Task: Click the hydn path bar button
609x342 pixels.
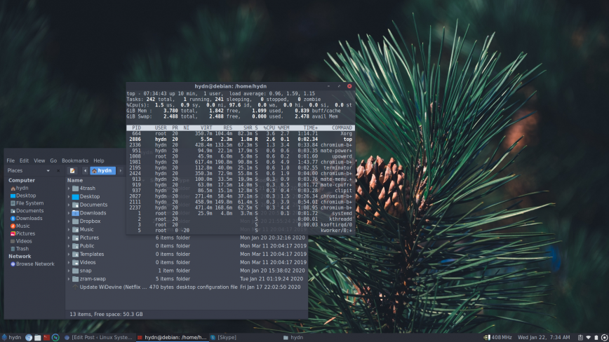Action: click(x=103, y=170)
